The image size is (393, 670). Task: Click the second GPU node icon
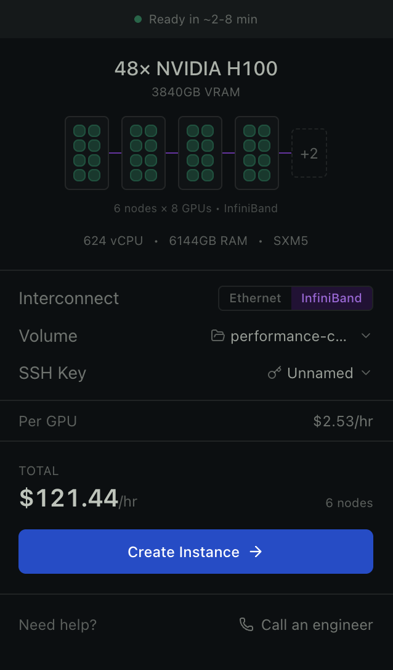pyautogui.click(x=144, y=153)
